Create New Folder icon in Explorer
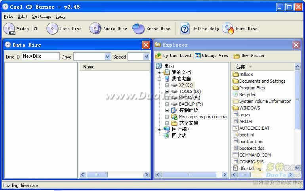Viewport: 305px width, 191px height. click(x=236, y=56)
